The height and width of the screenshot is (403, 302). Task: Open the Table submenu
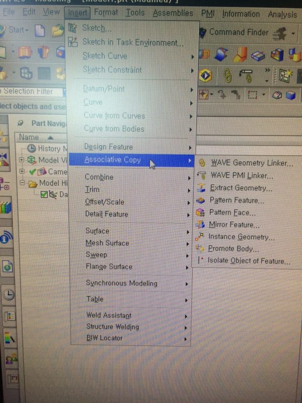[131, 299]
